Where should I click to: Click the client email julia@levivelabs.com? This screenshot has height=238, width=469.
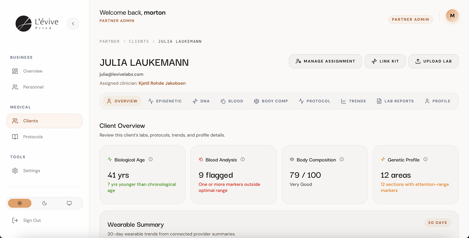click(122, 74)
